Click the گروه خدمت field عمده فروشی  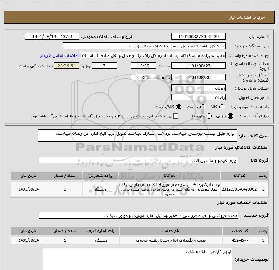pos(139,215)
